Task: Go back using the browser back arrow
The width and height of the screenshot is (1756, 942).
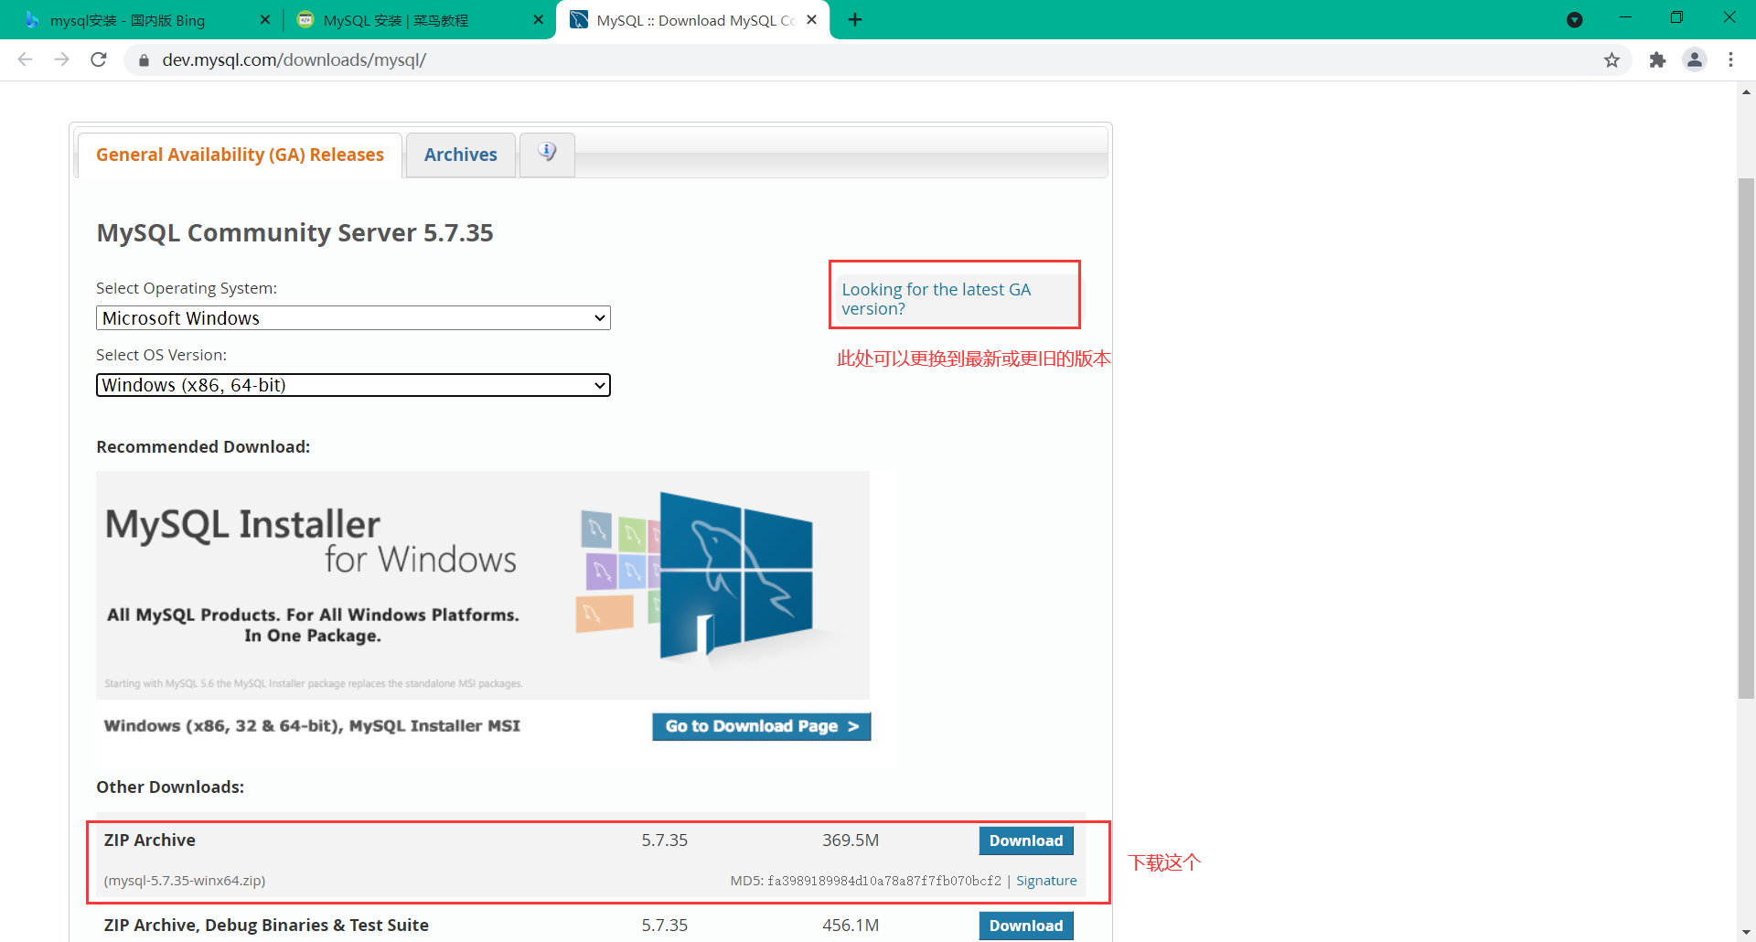Action: click(x=25, y=59)
